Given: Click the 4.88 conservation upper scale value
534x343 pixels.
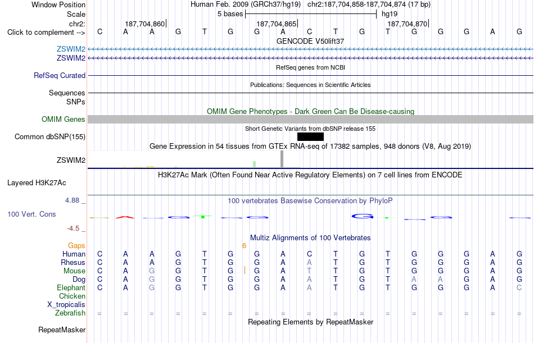Looking at the screenshot, I should pyautogui.click(x=72, y=200).
